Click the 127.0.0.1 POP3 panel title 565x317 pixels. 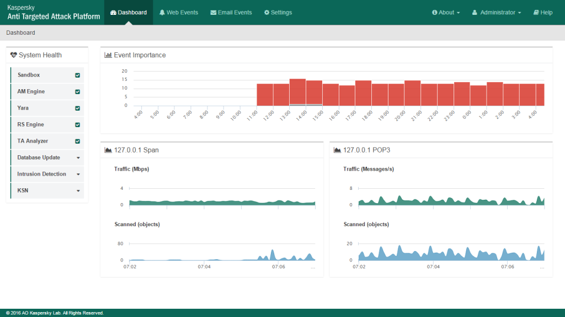(366, 150)
